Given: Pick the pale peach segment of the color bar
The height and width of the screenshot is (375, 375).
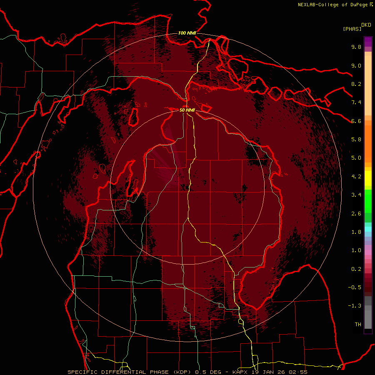Looking at the screenshot, I should [368, 86].
